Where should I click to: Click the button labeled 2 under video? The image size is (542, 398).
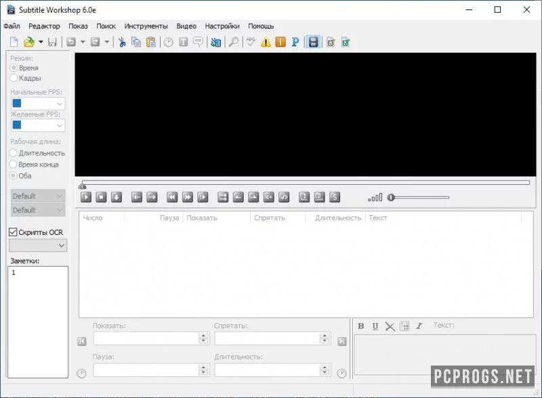tap(319, 197)
